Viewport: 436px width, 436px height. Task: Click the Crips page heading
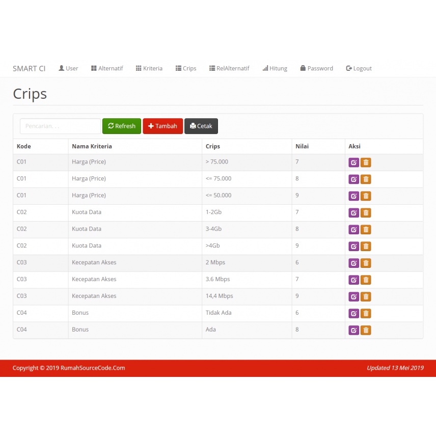click(30, 94)
